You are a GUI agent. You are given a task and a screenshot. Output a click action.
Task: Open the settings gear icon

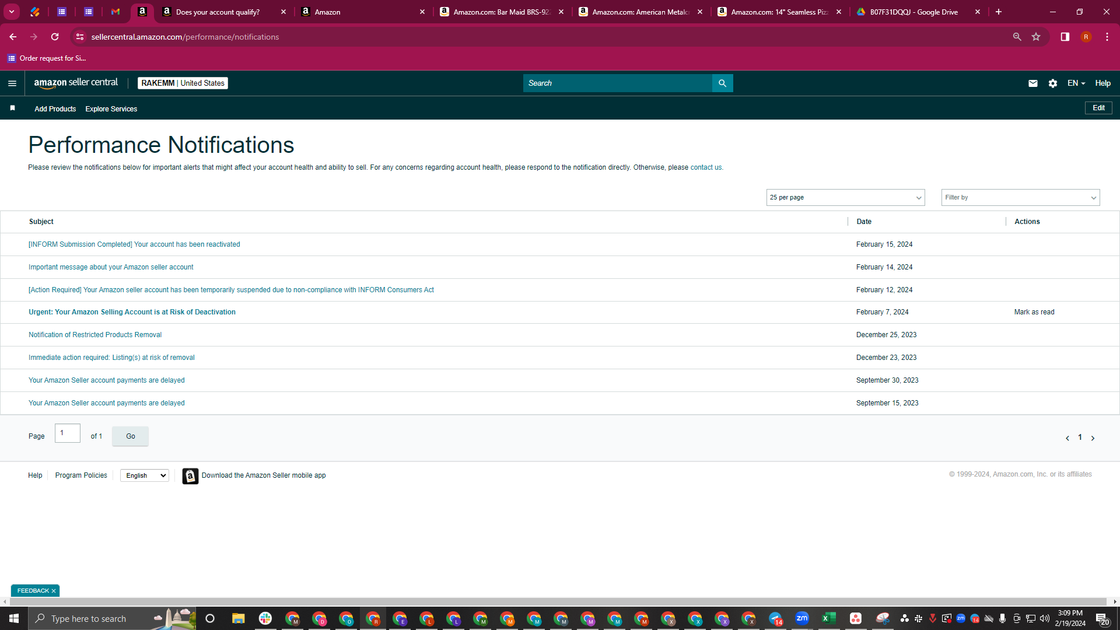click(x=1053, y=83)
